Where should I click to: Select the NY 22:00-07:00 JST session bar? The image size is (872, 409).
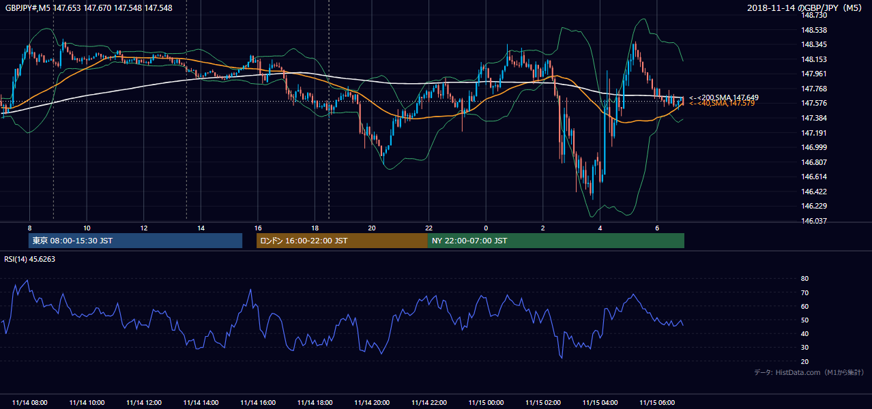click(556, 241)
